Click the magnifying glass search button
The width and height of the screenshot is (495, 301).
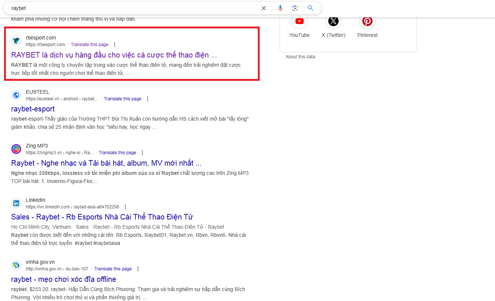[310, 8]
